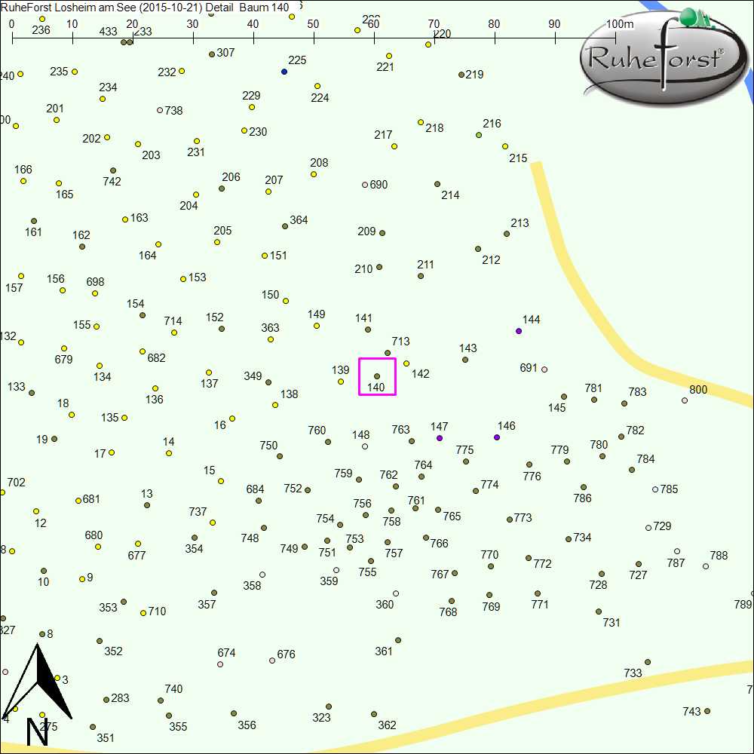The height and width of the screenshot is (754, 754).
Task: Select olive tree marker 307
Action: click(212, 54)
